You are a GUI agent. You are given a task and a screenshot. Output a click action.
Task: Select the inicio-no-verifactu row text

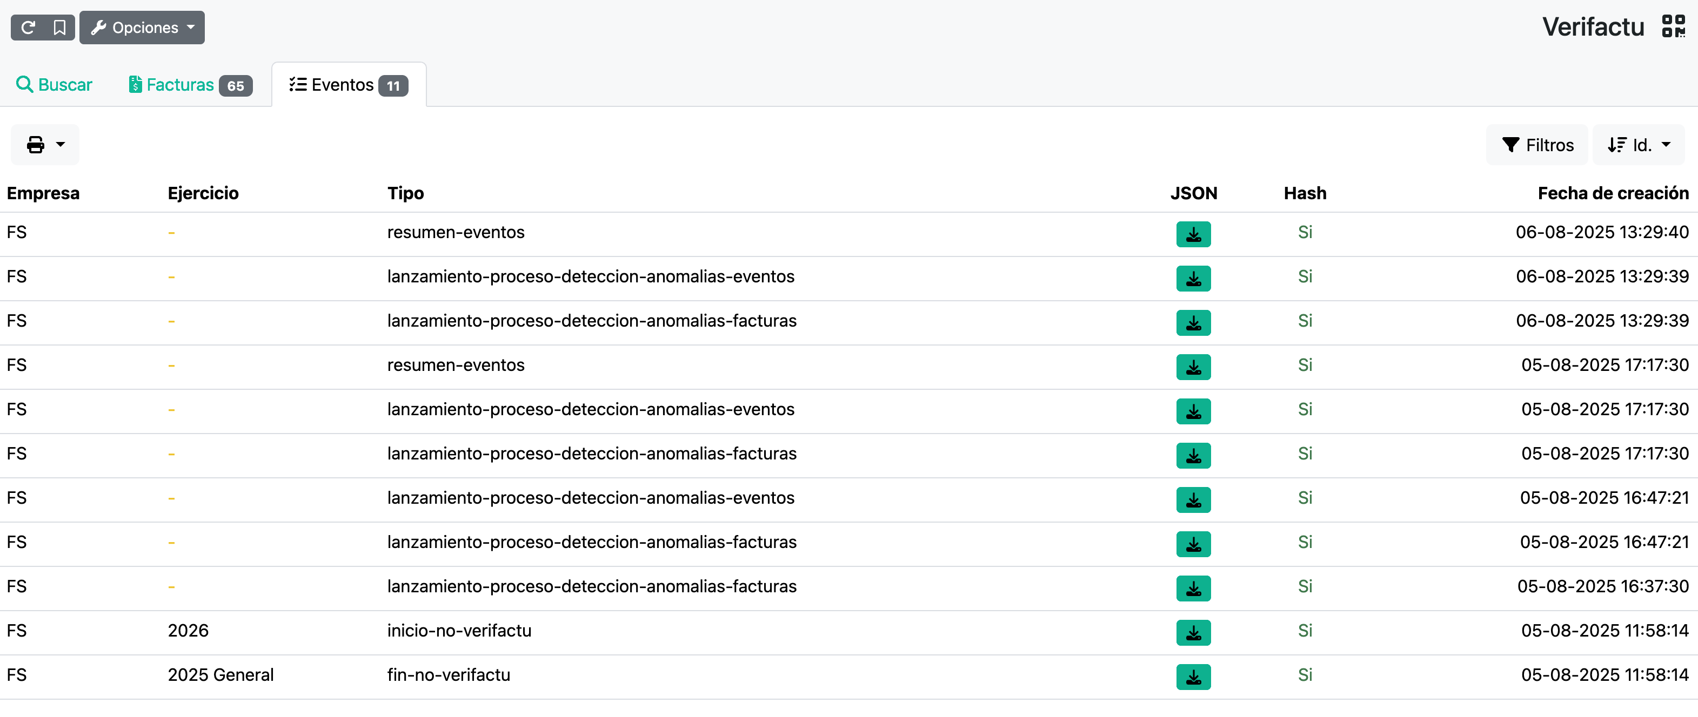459,630
